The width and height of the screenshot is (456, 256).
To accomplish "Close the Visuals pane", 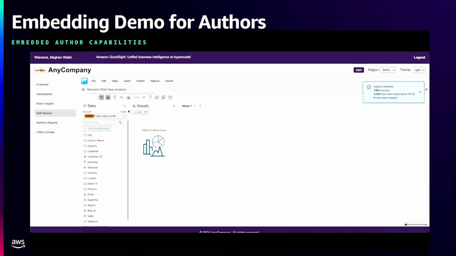I will click(x=174, y=106).
